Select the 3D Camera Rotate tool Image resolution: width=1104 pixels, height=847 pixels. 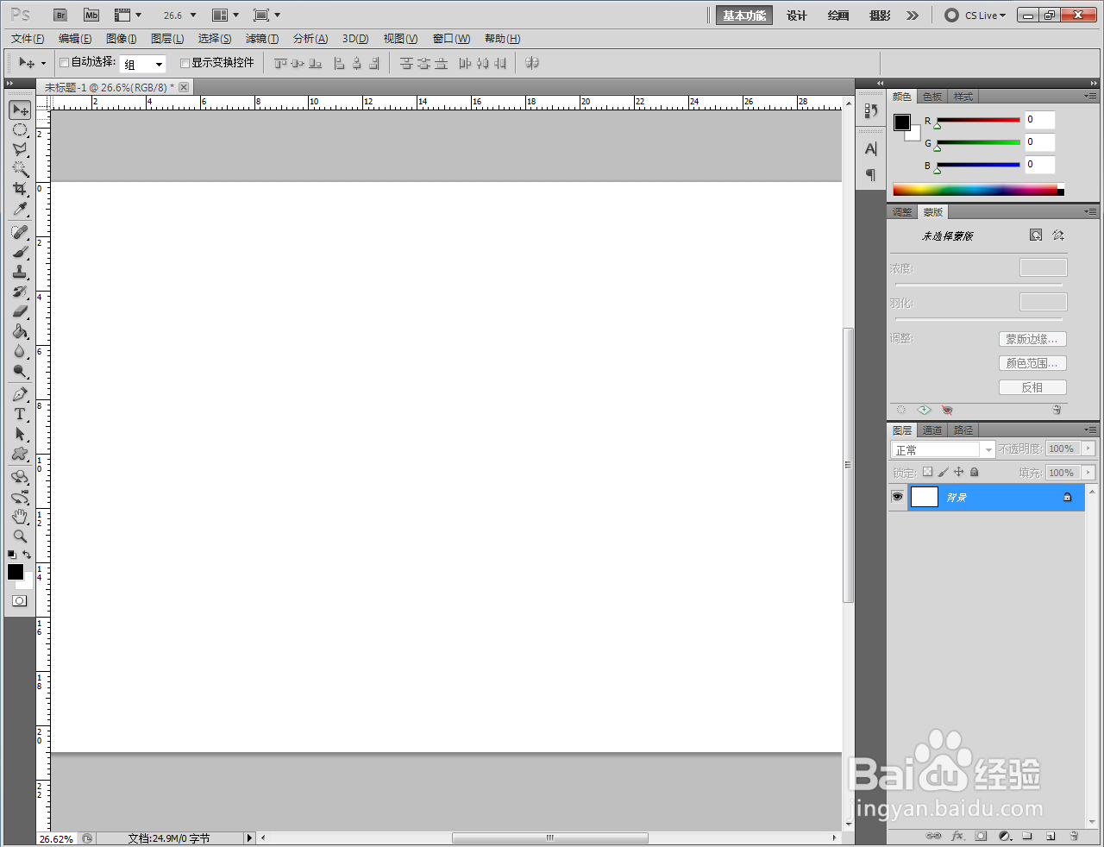20,497
